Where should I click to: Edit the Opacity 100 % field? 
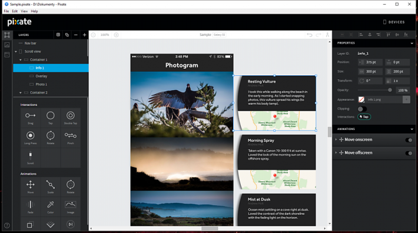[x=403, y=90]
